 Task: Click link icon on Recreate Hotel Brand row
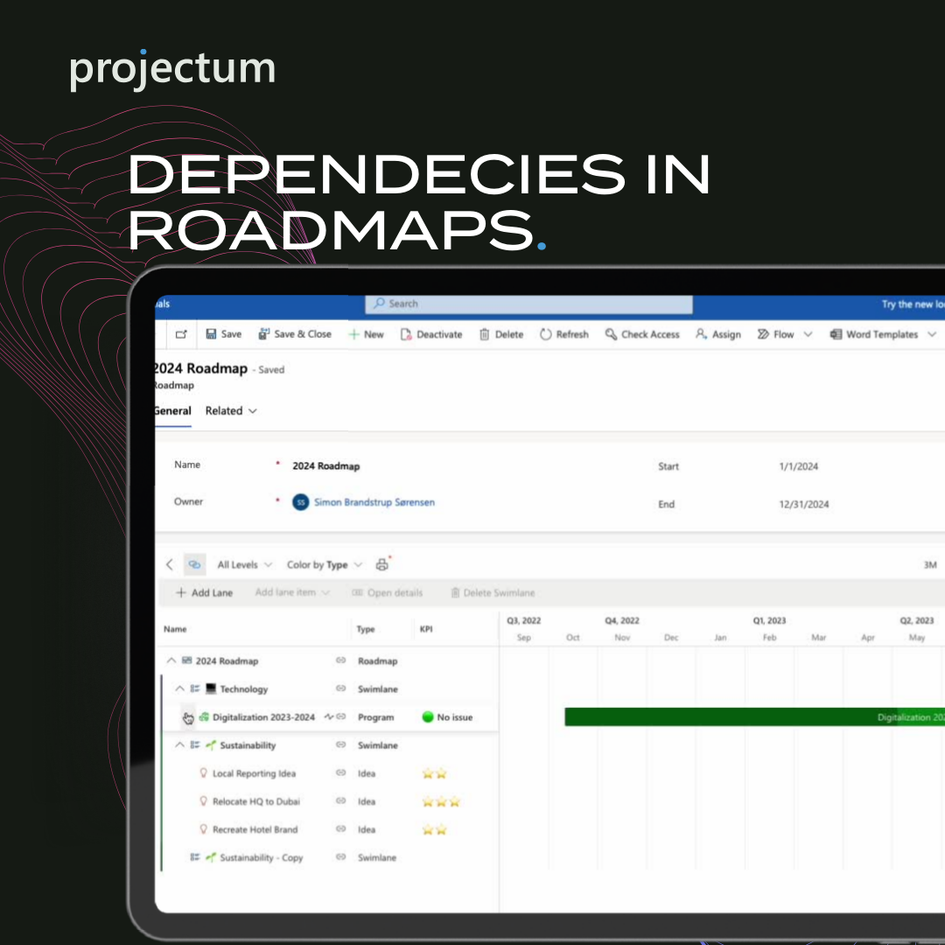pos(340,829)
